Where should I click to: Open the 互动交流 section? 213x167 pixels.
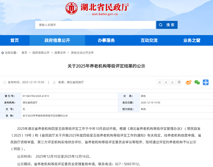[x=149, y=40]
